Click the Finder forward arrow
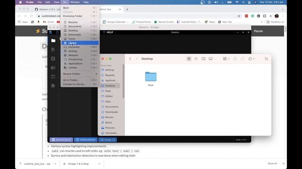Screen dimensions: 302x169 tap(137, 59)
